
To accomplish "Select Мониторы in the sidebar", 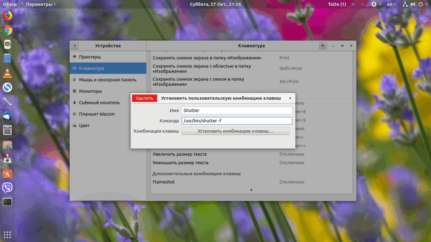I will point(108,91).
